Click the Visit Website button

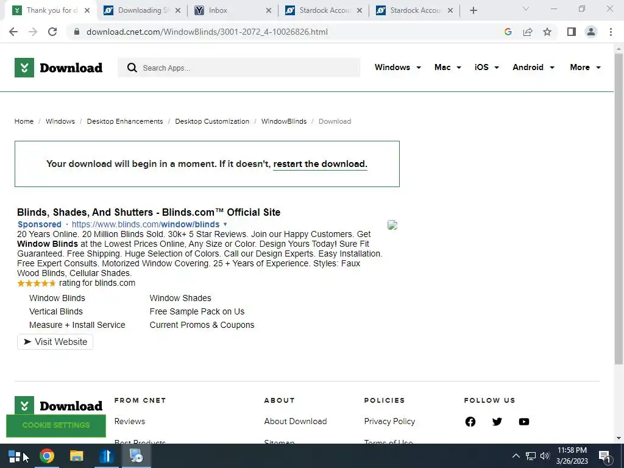(x=55, y=342)
